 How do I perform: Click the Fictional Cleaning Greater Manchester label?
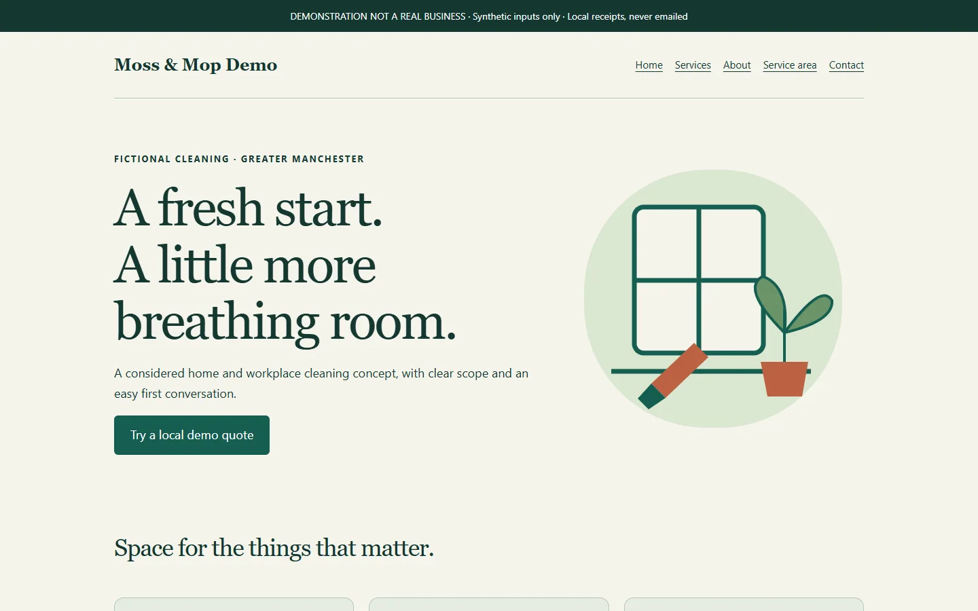239,159
